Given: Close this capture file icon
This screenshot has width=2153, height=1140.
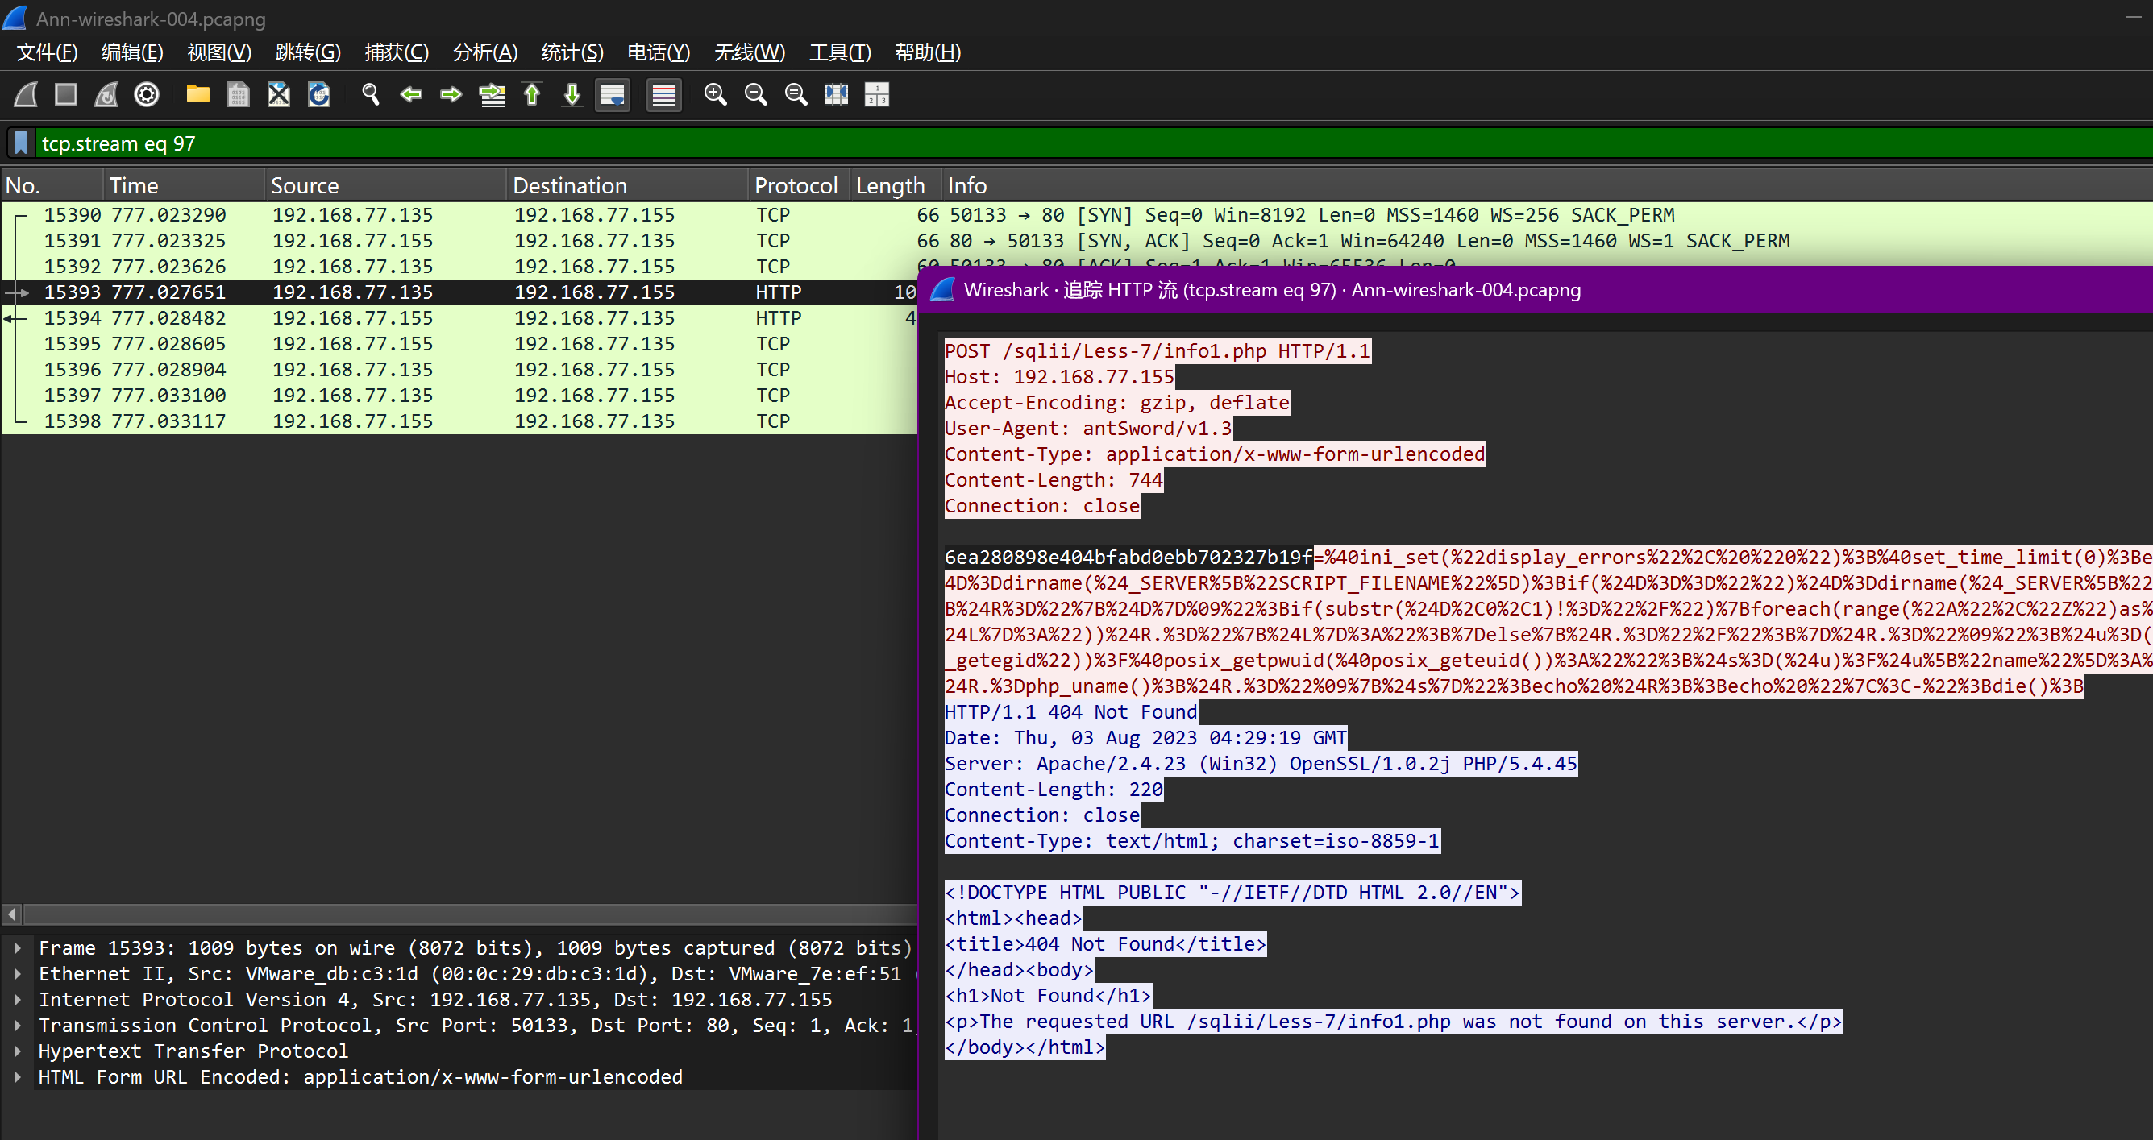Looking at the screenshot, I should [x=278, y=94].
